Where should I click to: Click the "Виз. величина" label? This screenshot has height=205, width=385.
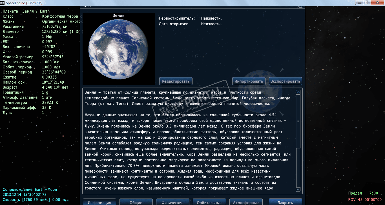(16, 47)
